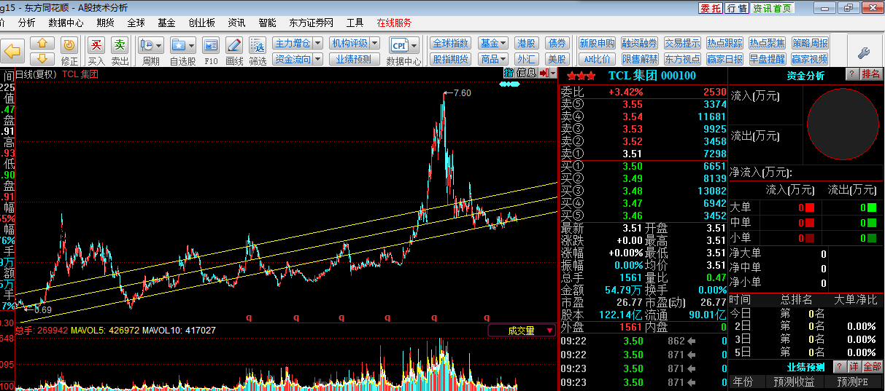Open the F10 company info icon
Screen dimensions: 885x391
(211, 45)
